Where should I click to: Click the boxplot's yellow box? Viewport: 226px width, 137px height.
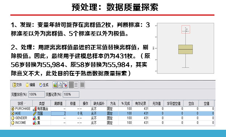pos(185,49)
